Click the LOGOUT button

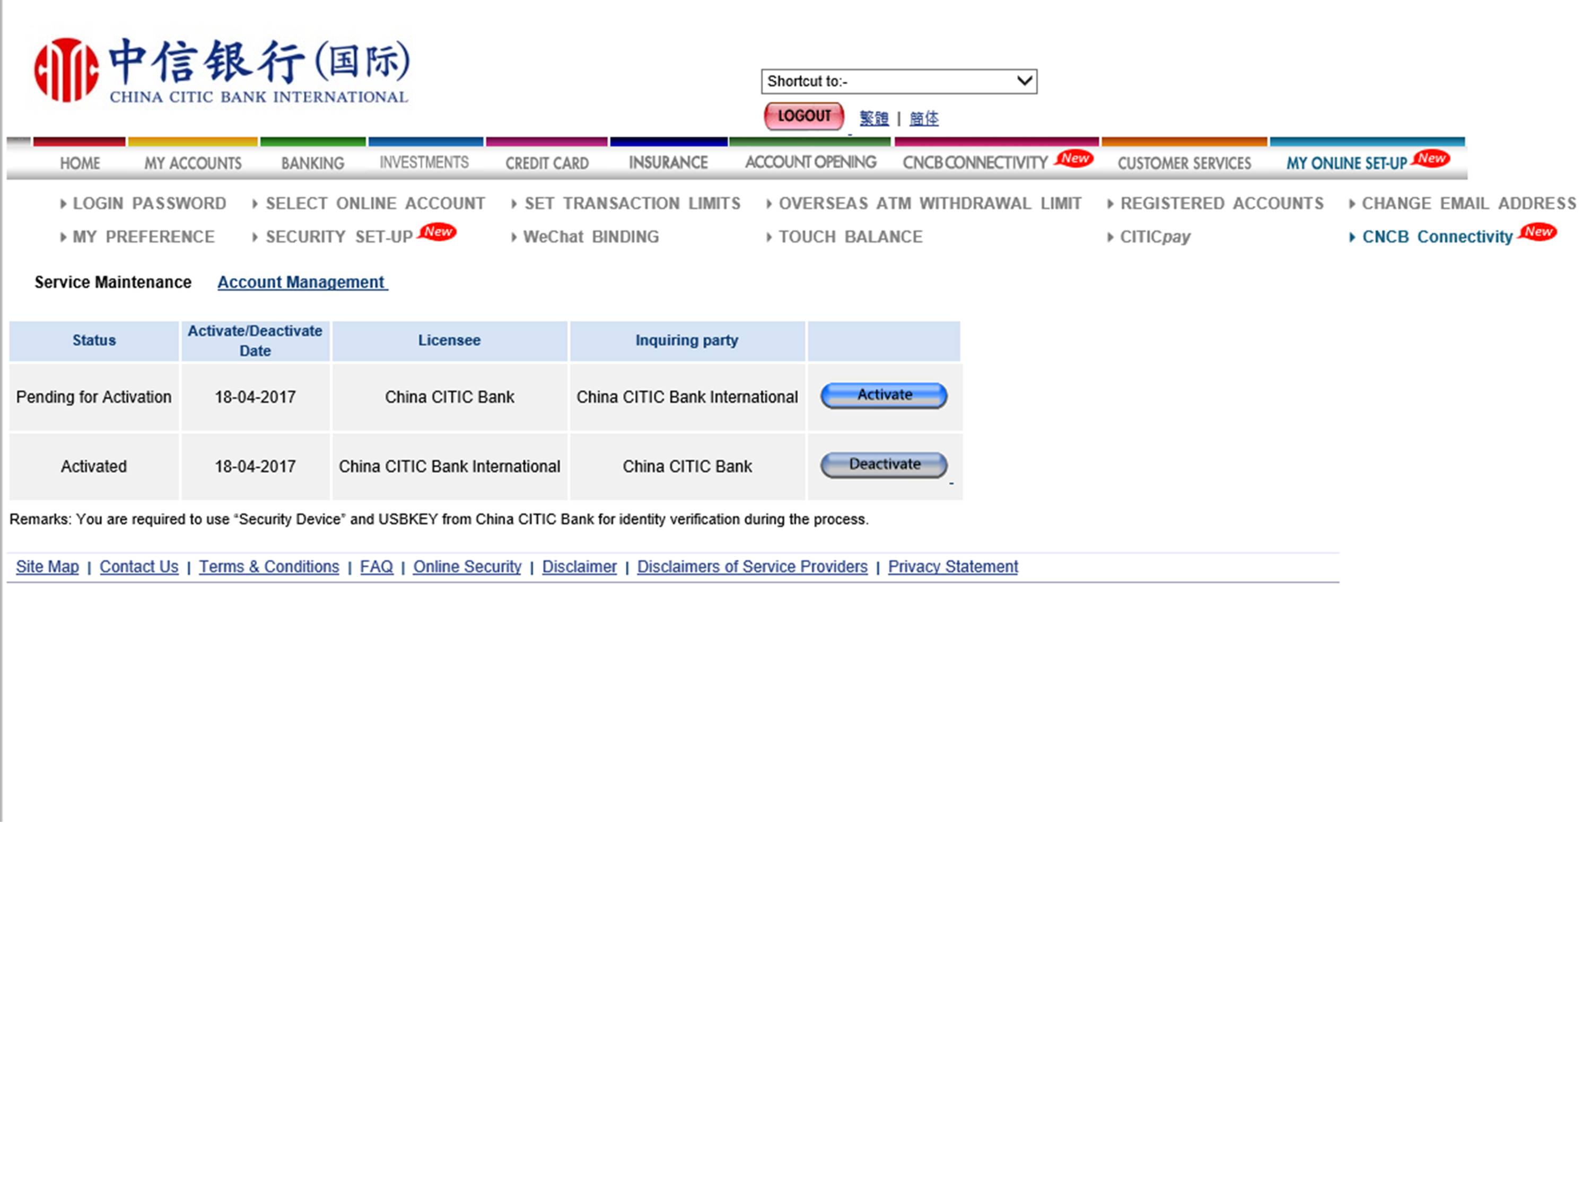[803, 116]
